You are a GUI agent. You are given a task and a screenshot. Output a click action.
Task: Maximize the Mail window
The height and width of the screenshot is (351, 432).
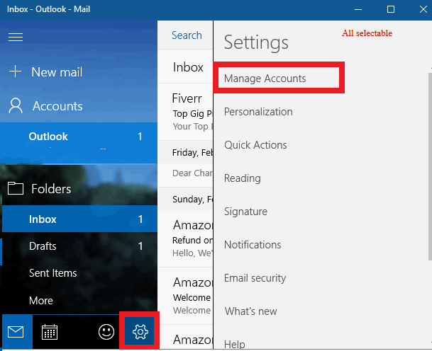(391, 10)
